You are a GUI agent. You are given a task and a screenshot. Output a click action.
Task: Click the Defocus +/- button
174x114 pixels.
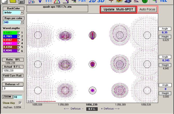point(13,84)
